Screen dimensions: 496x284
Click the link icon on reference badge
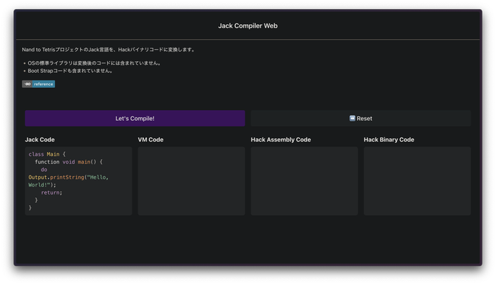pyautogui.click(x=28, y=84)
